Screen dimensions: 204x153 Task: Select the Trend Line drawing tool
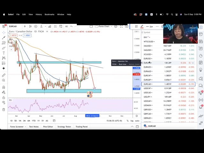click(4, 38)
